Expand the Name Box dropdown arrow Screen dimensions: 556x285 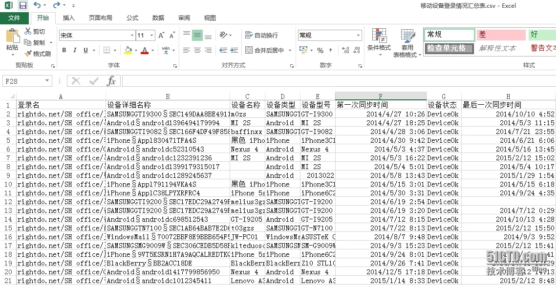tap(47, 81)
